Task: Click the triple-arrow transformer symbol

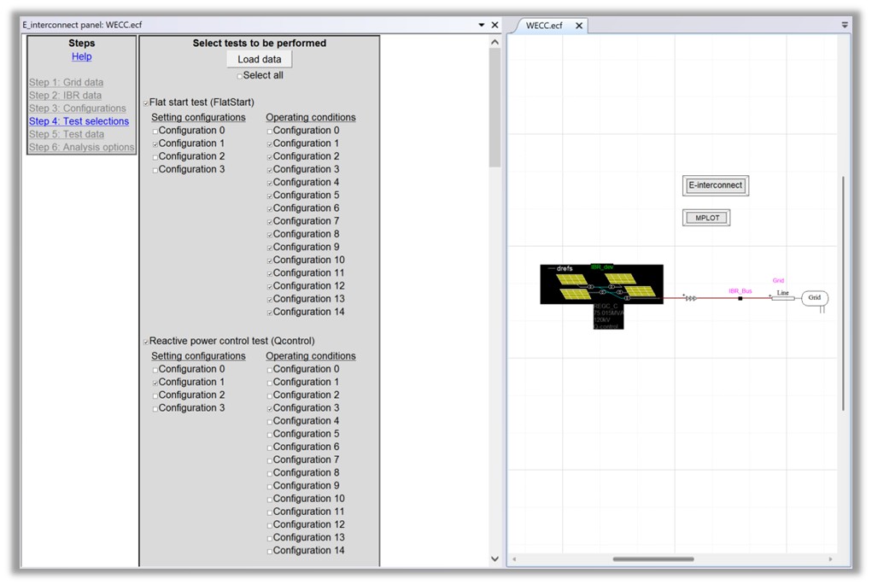Action: pos(690,299)
